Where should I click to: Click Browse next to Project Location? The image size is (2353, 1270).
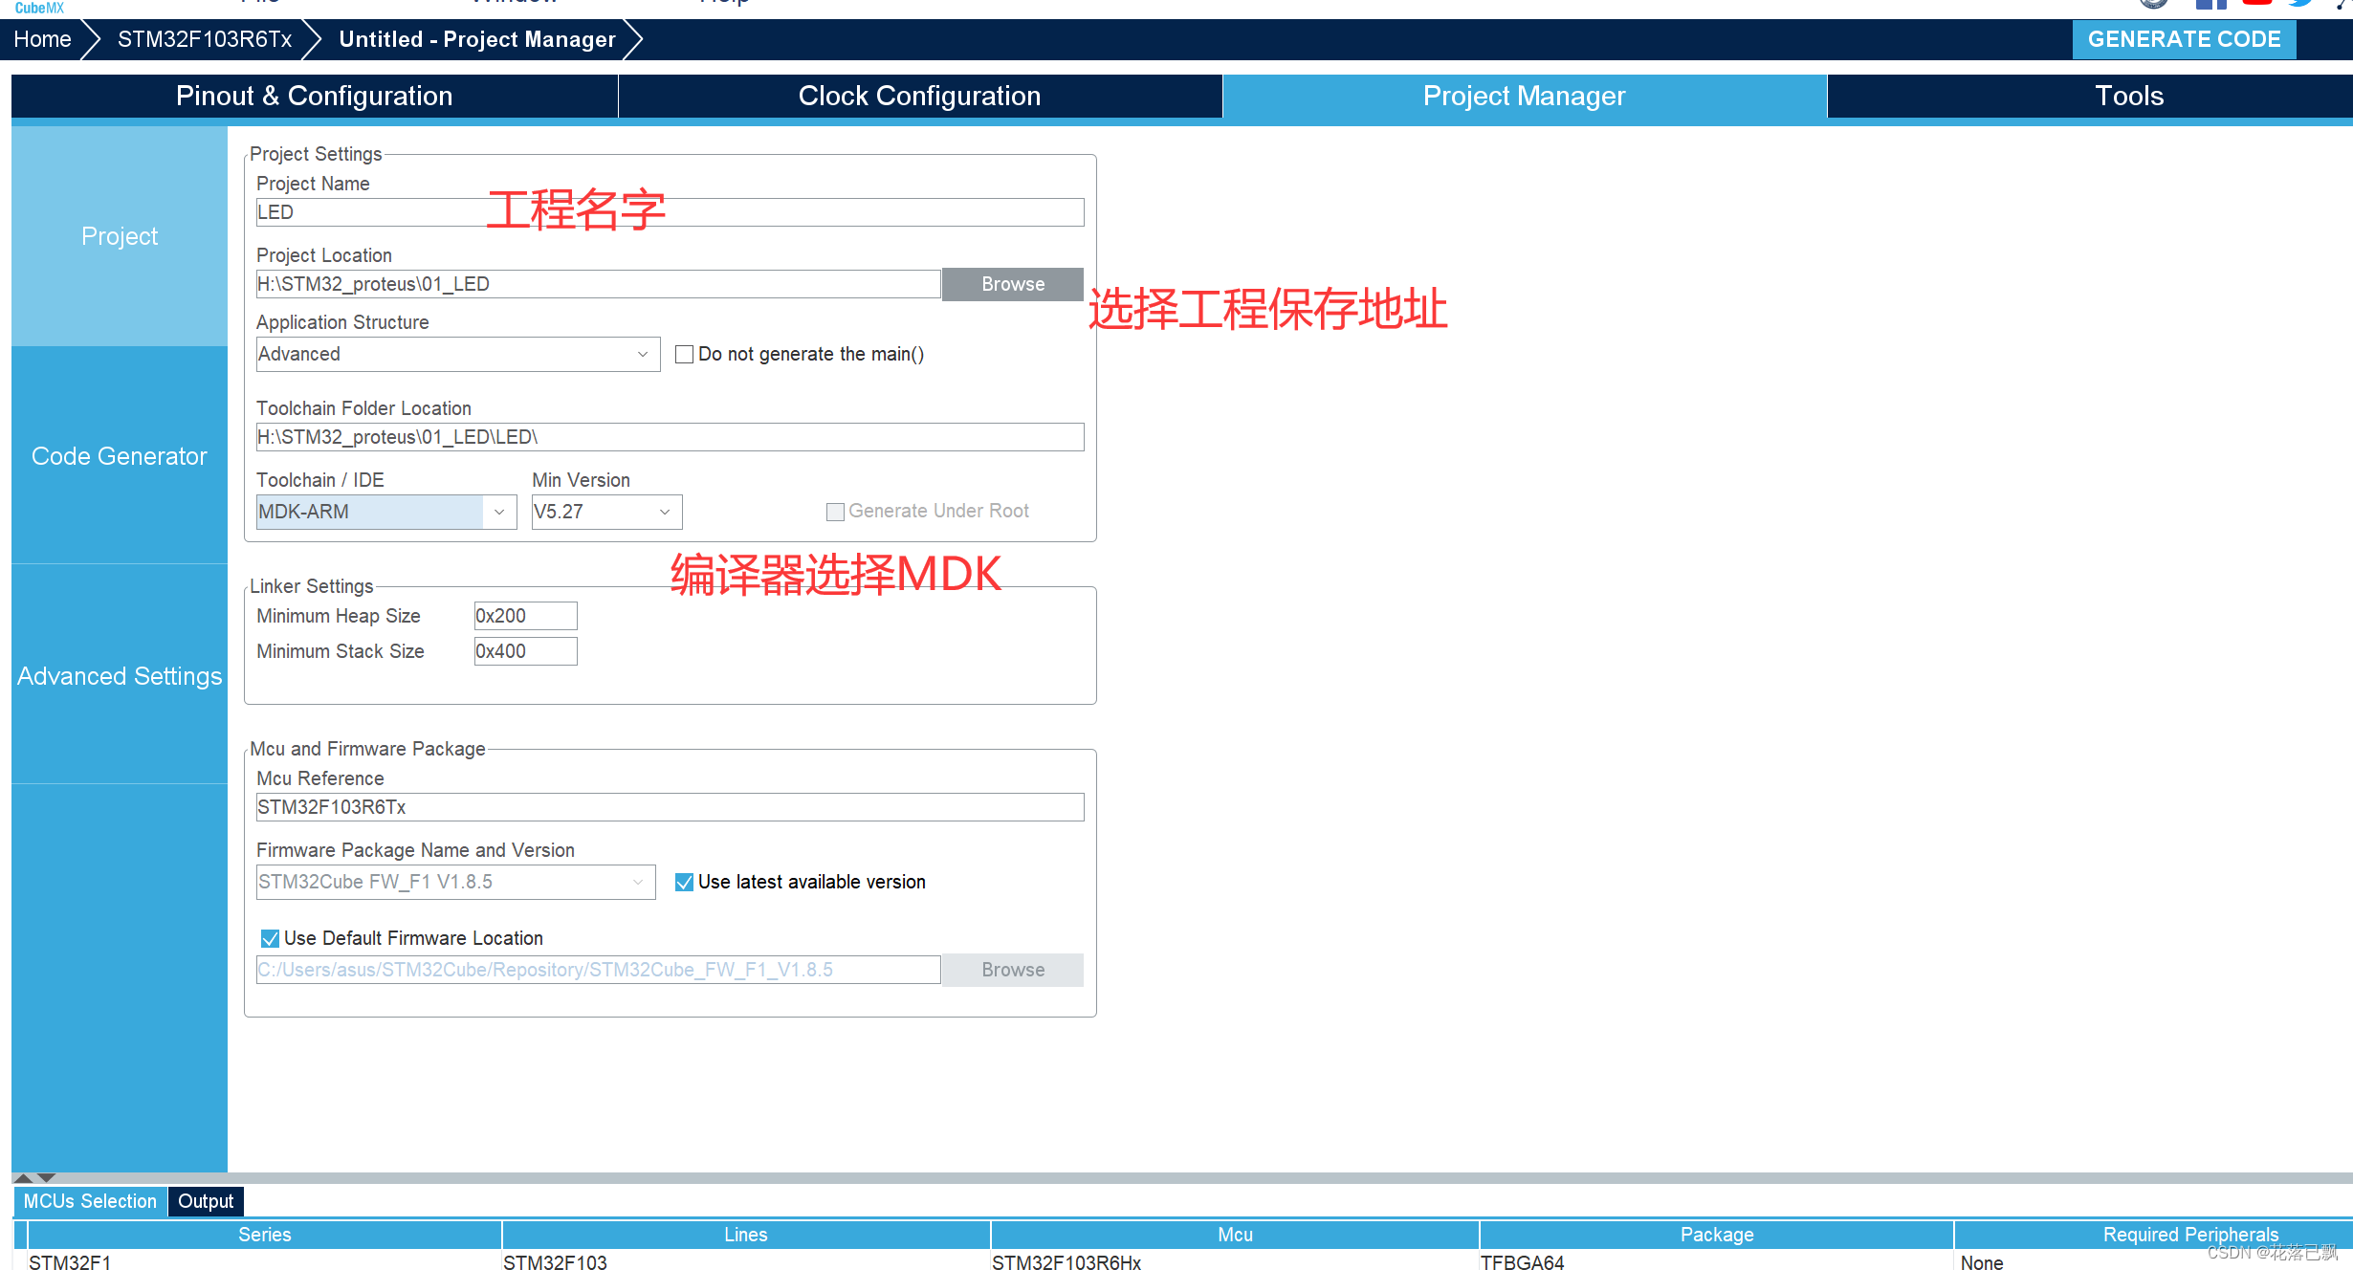pos(1013,284)
